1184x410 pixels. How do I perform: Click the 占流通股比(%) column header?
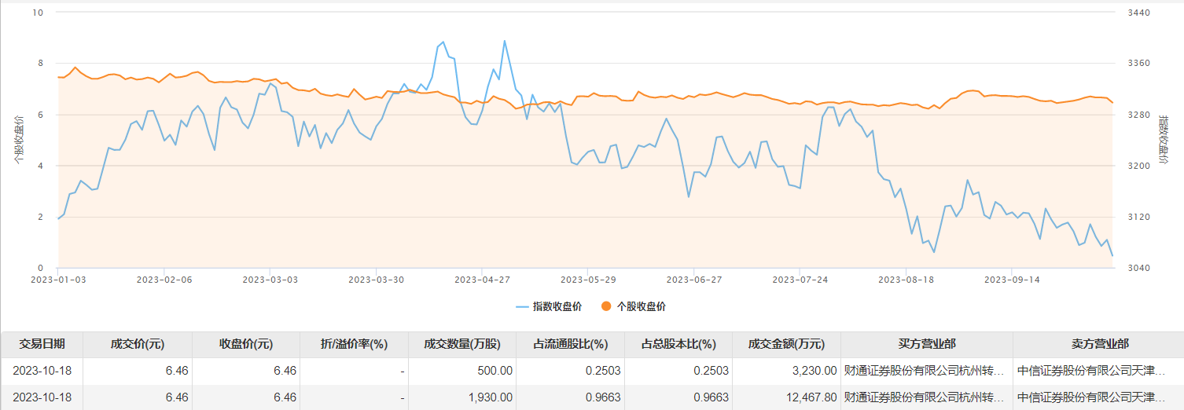click(570, 344)
